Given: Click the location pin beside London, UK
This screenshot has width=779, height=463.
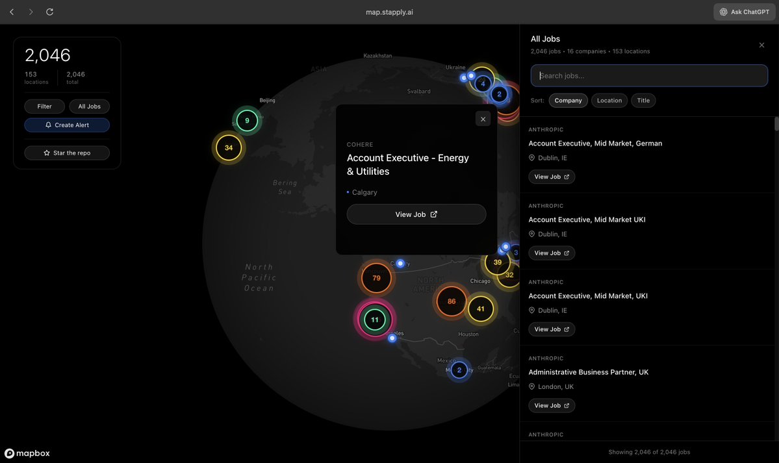Looking at the screenshot, I should 531,386.
